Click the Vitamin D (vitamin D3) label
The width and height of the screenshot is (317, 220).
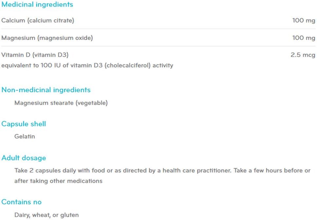pyautogui.click(x=35, y=55)
